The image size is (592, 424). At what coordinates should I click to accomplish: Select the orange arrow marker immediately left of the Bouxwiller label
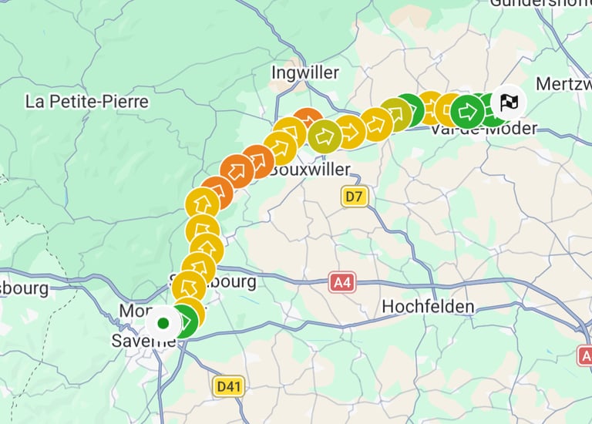tap(258, 162)
